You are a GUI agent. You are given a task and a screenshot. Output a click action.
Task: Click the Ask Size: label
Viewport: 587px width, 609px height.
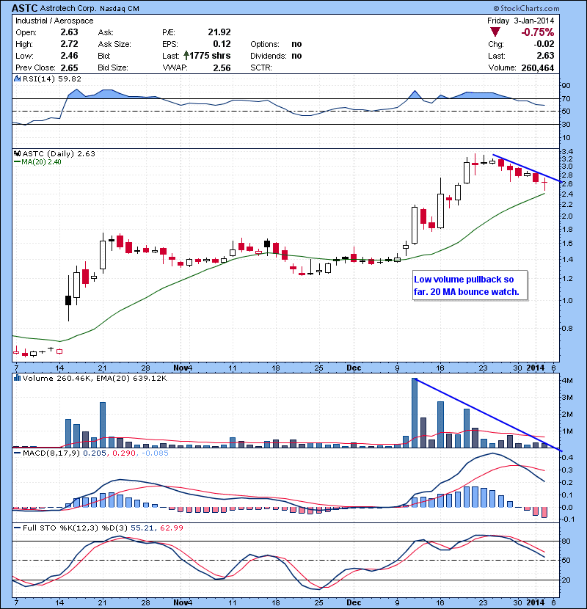pos(114,44)
